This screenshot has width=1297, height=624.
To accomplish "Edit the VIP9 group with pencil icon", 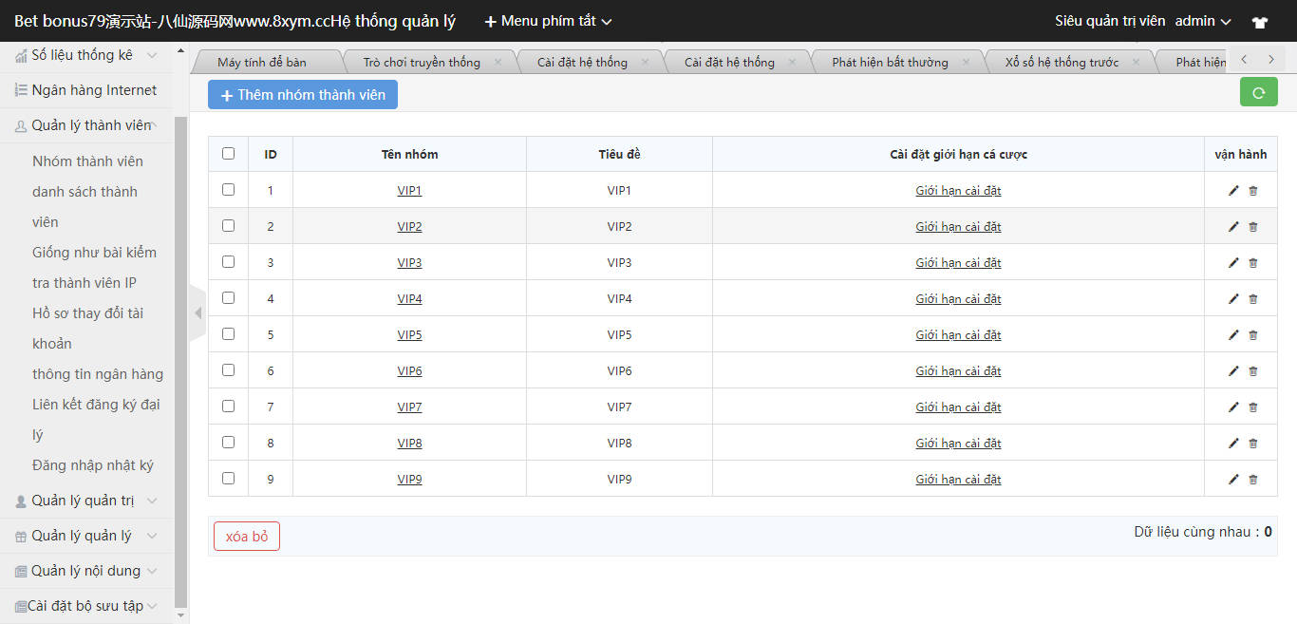I will [1233, 480].
